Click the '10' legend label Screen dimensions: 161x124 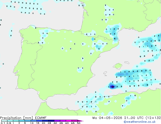click(x=32, y=123)
